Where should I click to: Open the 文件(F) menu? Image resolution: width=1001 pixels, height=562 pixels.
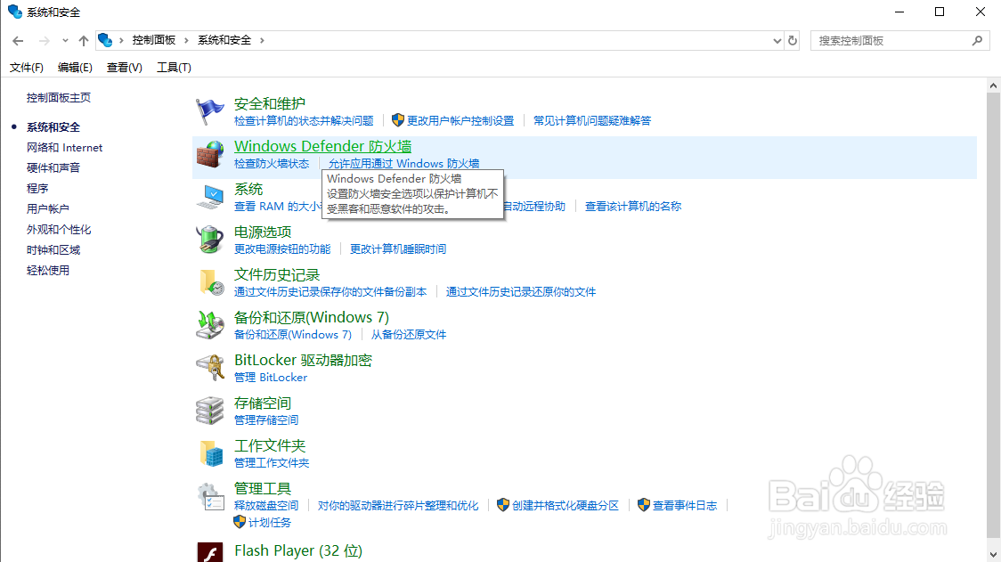pyautogui.click(x=26, y=67)
